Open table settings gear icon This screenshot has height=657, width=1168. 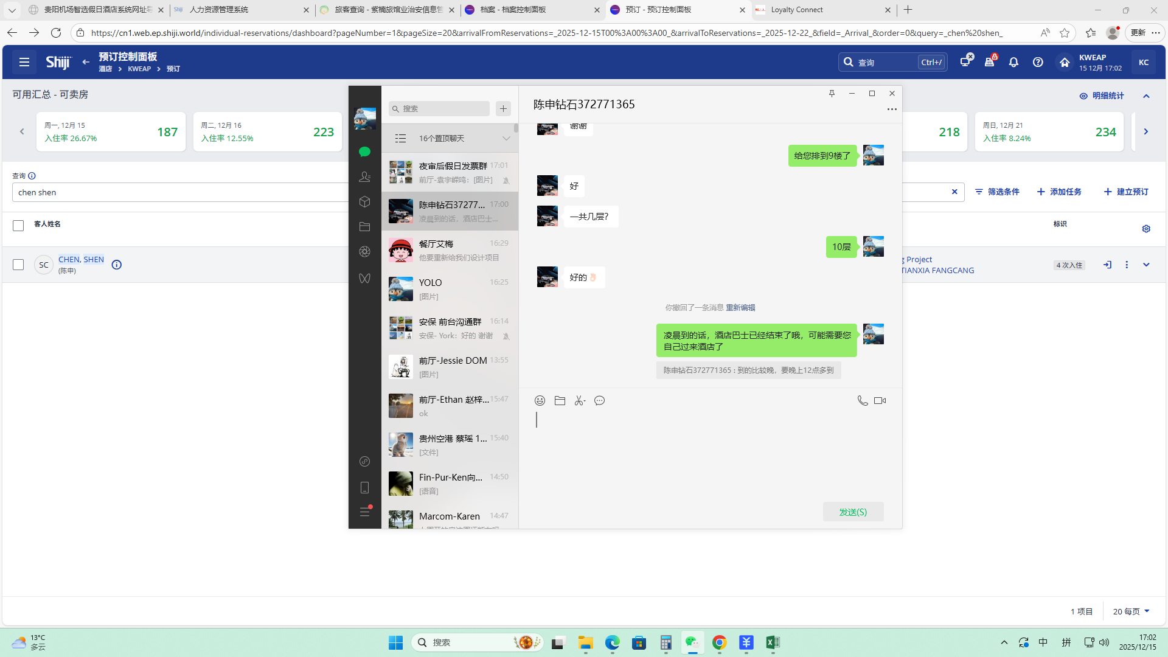click(1146, 229)
